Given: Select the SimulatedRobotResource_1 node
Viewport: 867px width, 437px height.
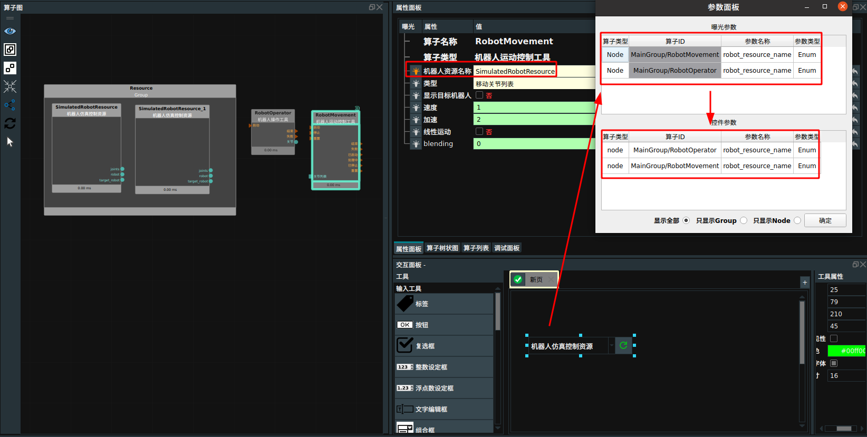Looking at the screenshot, I should tap(172, 149).
